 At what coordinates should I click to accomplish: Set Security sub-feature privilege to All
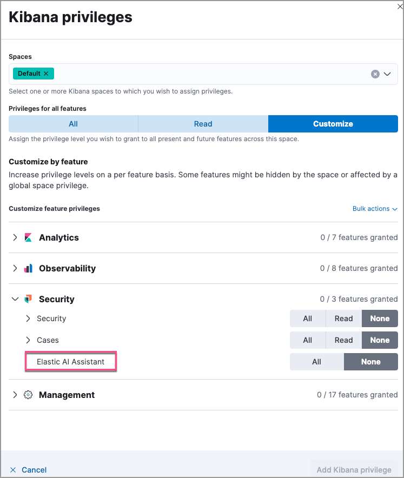click(307, 318)
